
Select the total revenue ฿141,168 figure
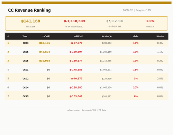(x=31, y=21)
